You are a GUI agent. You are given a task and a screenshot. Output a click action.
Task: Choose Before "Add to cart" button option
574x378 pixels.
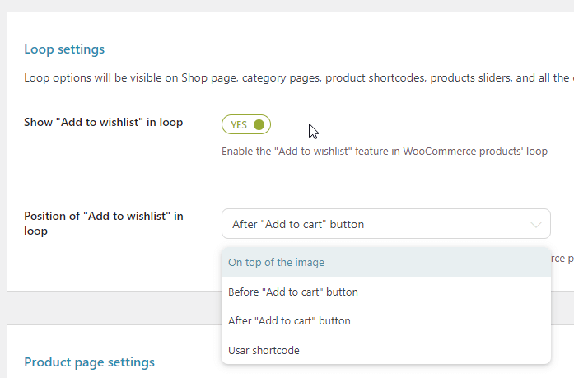click(x=292, y=292)
